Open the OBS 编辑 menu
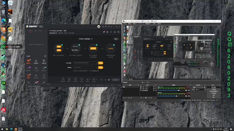 coord(130,24)
